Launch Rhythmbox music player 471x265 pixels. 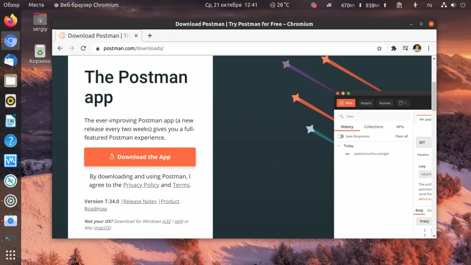pyautogui.click(x=11, y=101)
